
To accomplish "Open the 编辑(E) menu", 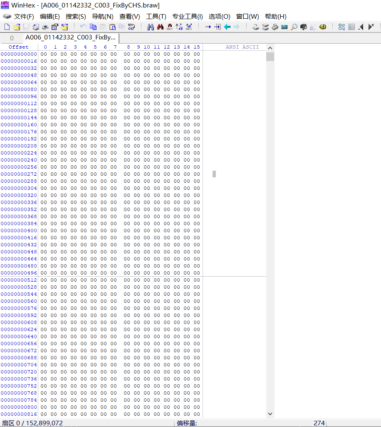I will tap(49, 17).
